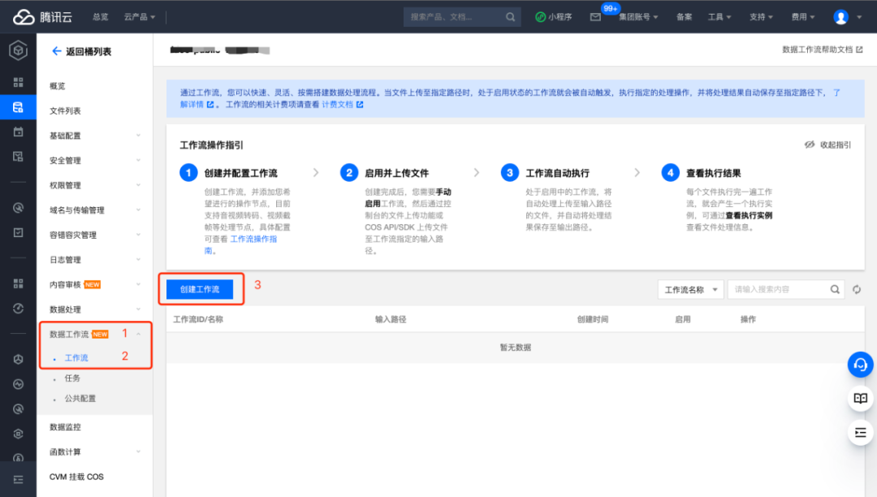Expand the 内容审核 sidebar section
The image size is (877, 497).
click(x=94, y=284)
